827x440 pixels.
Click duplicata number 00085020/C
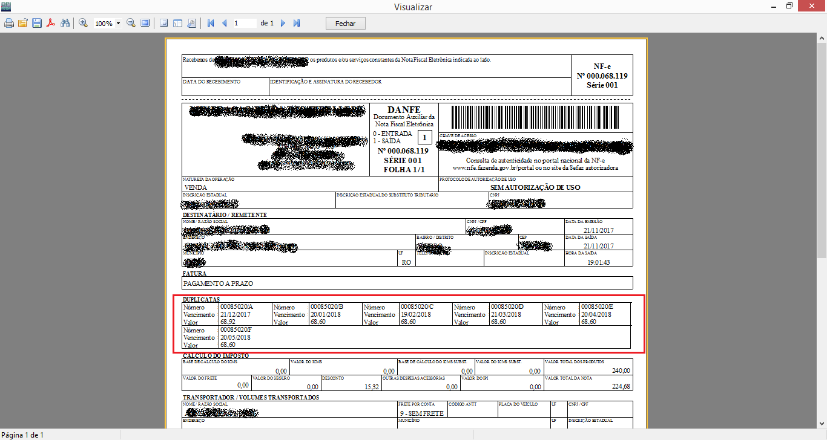(417, 306)
